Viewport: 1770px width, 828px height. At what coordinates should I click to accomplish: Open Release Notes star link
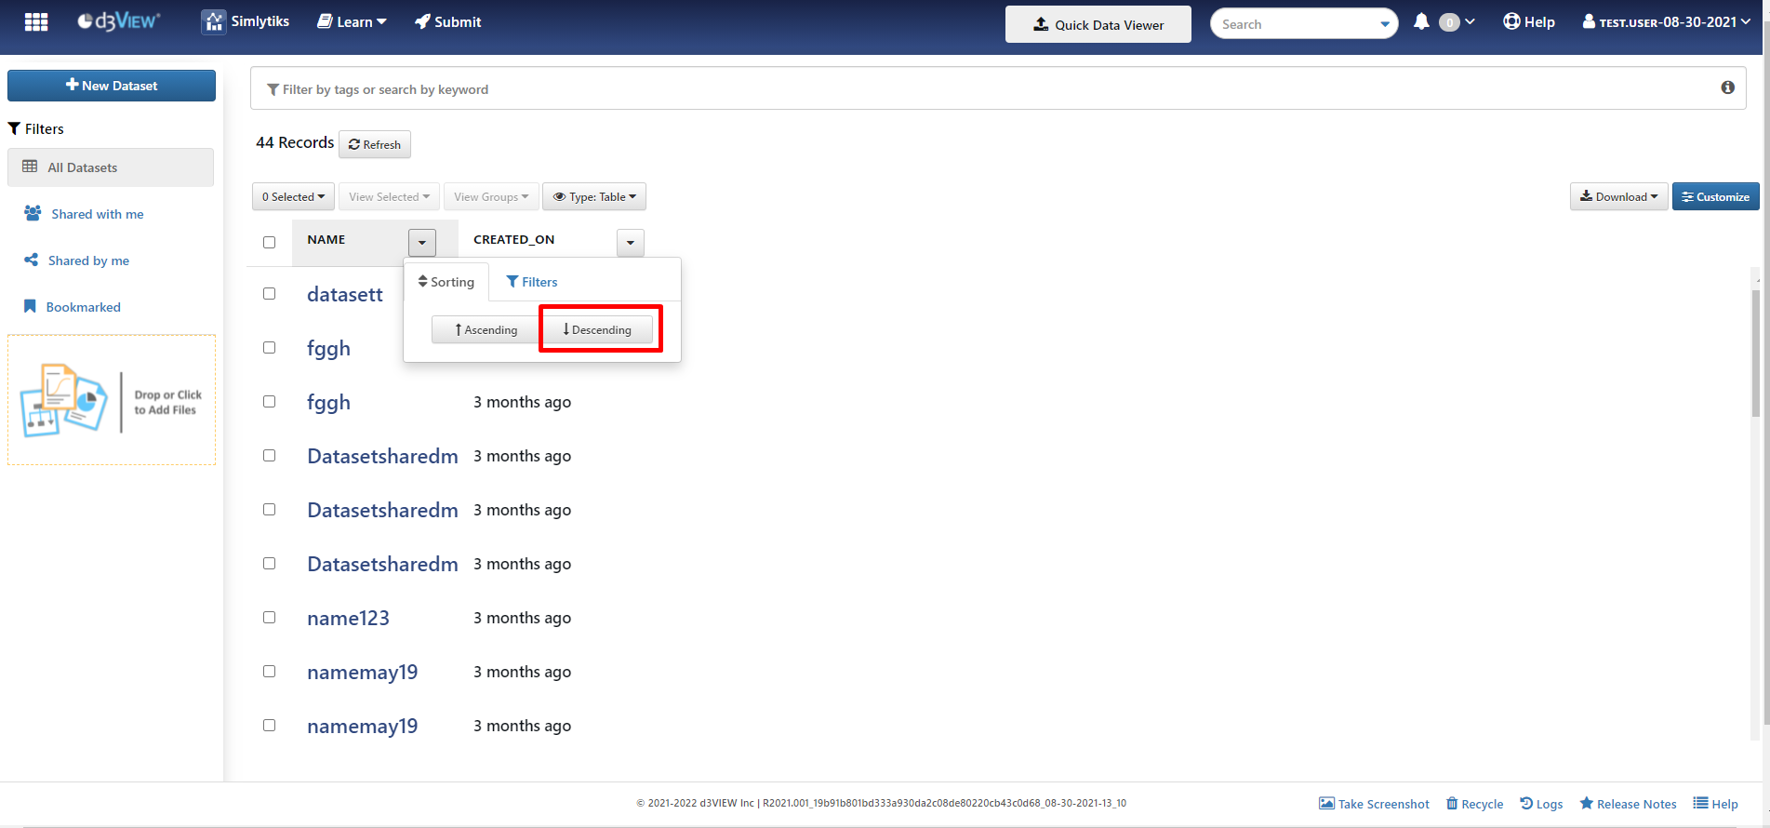click(x=1628, y=804)
